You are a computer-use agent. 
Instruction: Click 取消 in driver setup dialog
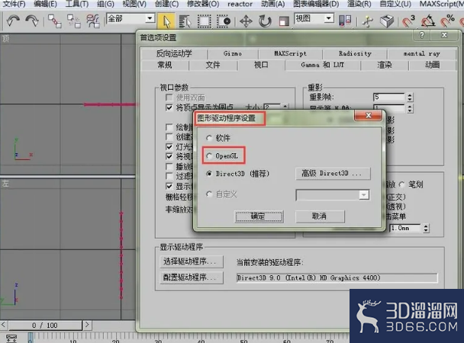[x=320, y=216]
